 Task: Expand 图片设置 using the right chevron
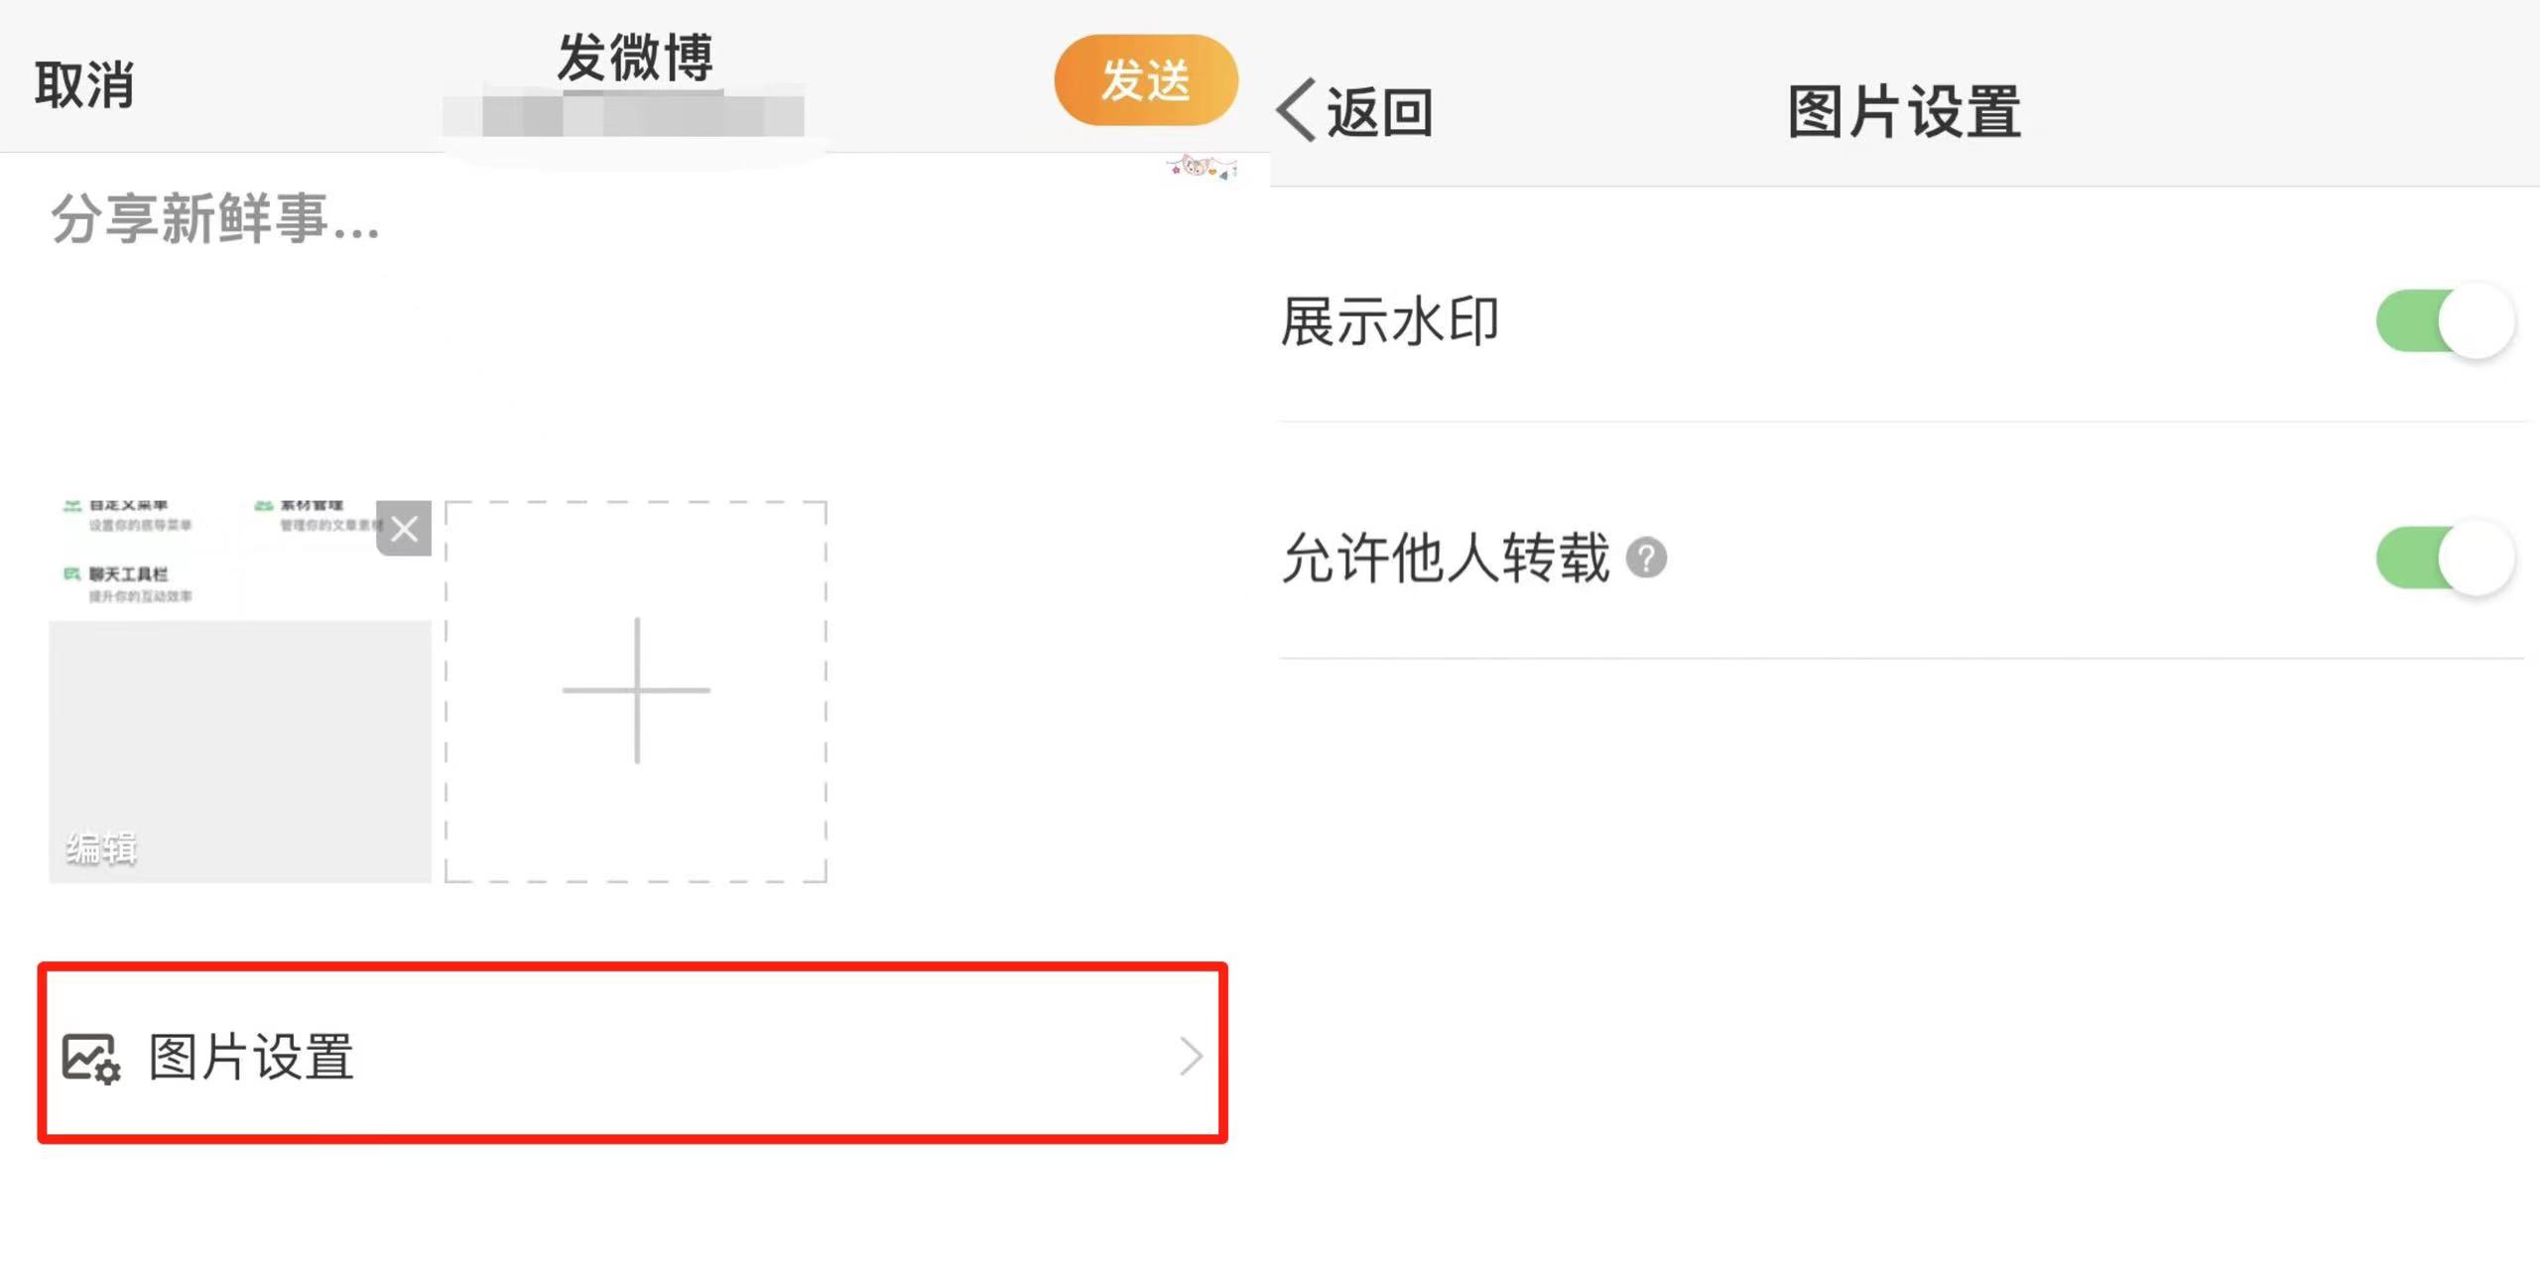point(1191,1057)
